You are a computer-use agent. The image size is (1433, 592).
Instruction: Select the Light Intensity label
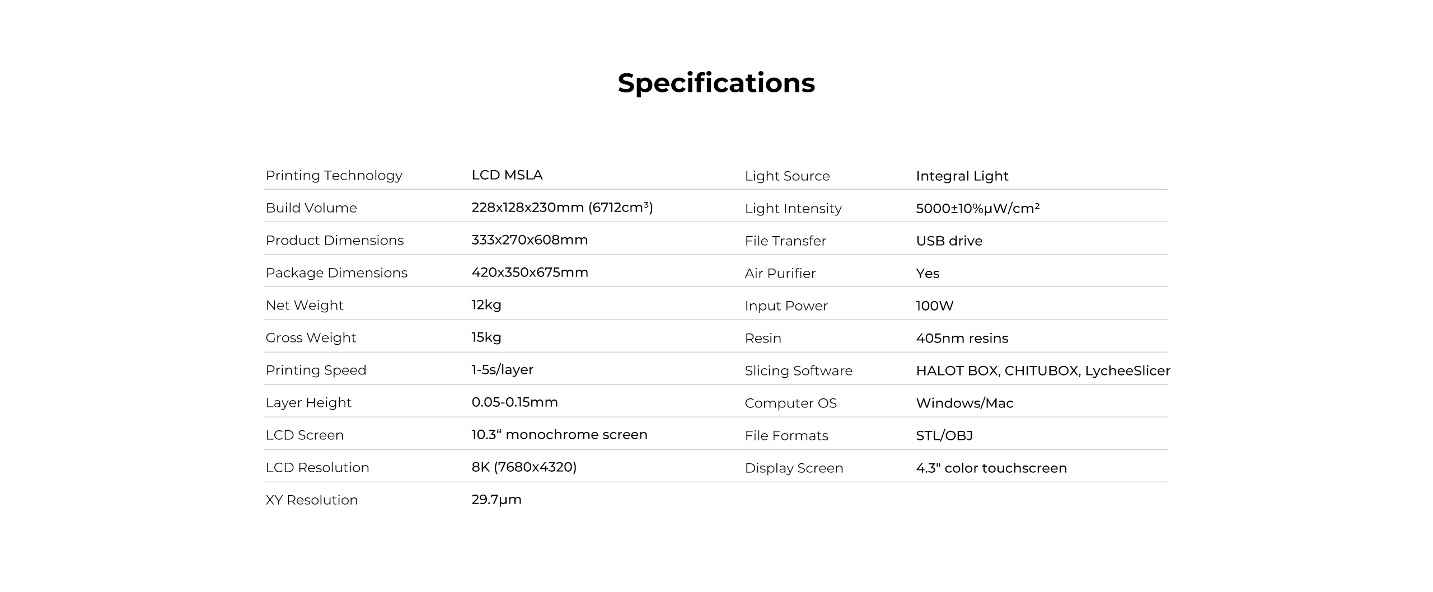click(x=793, y=209)
